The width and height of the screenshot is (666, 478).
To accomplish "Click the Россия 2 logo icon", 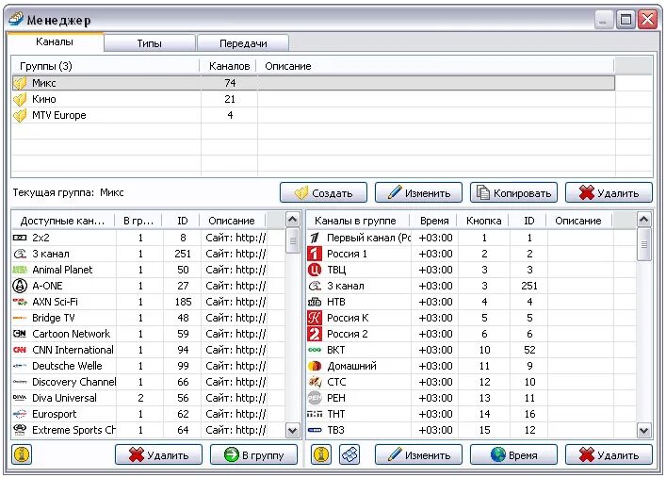I will point(315,334).
